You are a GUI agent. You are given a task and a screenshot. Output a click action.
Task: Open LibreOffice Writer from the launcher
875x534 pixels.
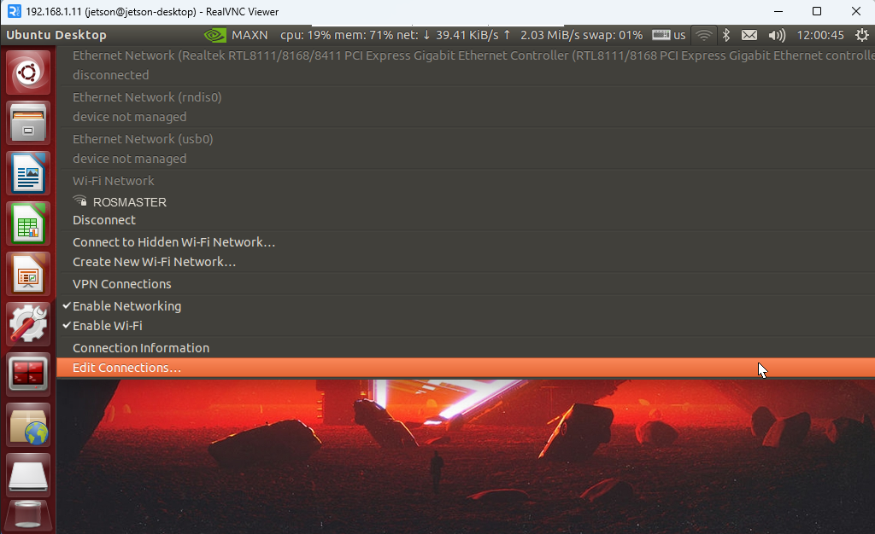pos(29,173)
